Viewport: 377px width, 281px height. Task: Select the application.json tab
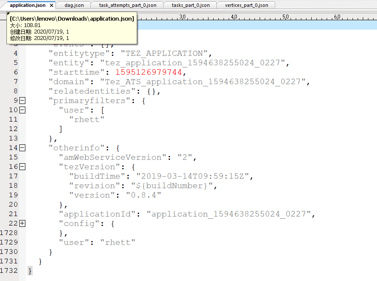[28, 5]
